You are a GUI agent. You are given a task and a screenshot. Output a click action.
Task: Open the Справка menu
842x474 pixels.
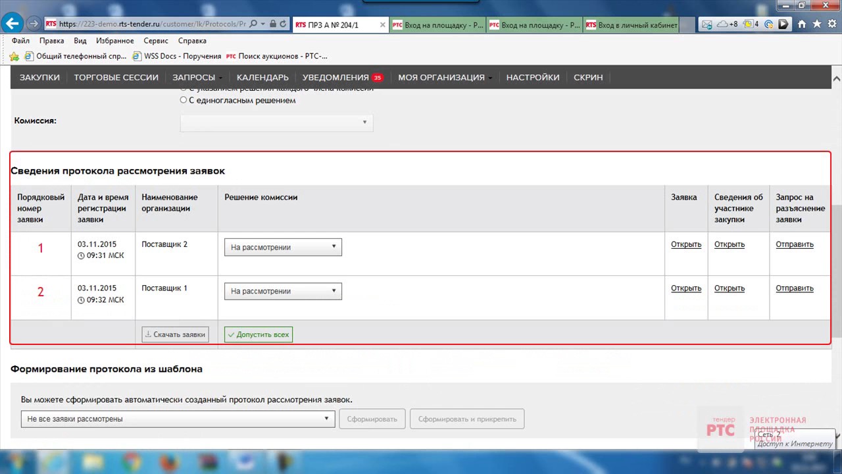pos(192,41)
